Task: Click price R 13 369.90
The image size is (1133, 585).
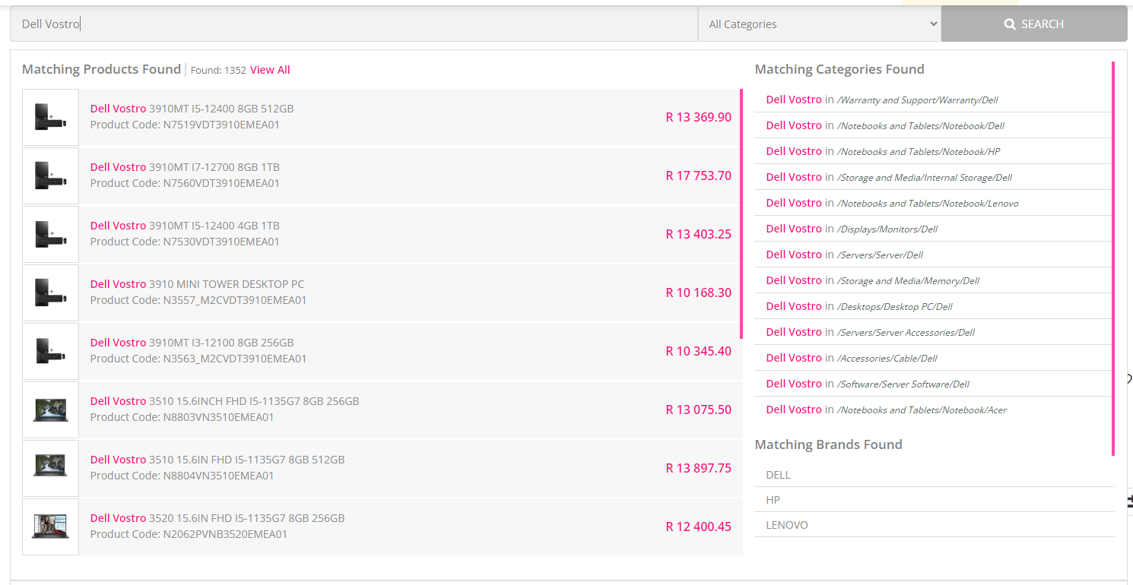Action: (698, 117)
